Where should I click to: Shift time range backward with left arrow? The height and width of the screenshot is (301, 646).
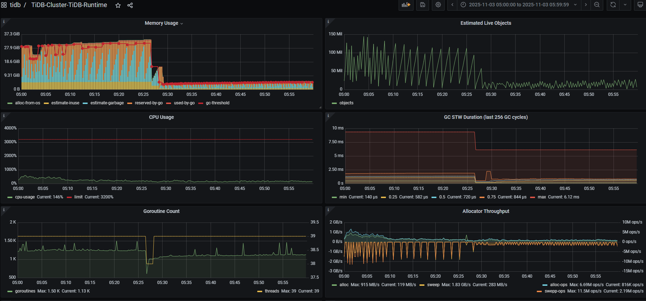pos(452,5)
